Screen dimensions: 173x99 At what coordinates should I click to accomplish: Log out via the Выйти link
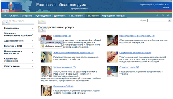pos(166,8)
